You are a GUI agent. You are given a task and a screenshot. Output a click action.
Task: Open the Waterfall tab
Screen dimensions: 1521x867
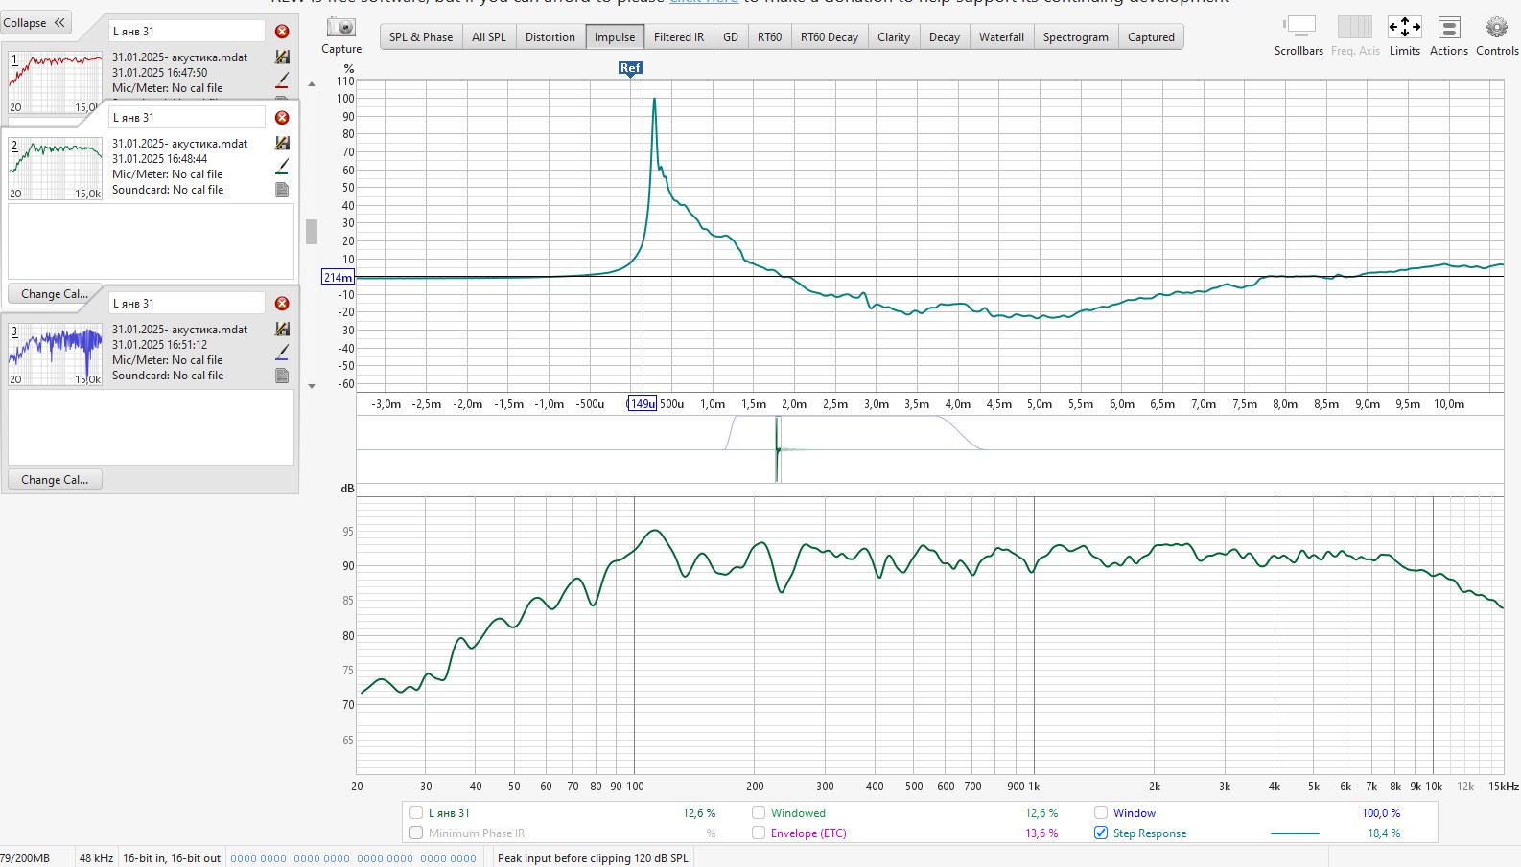tap(1002, 37)
